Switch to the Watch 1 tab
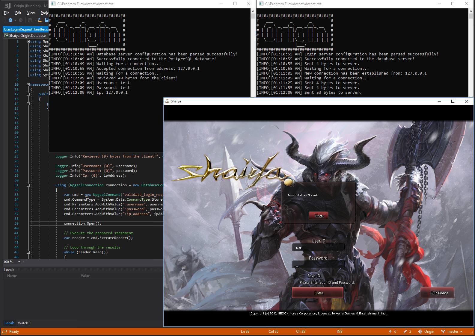 pyautogui.click(x=24, y=323)
